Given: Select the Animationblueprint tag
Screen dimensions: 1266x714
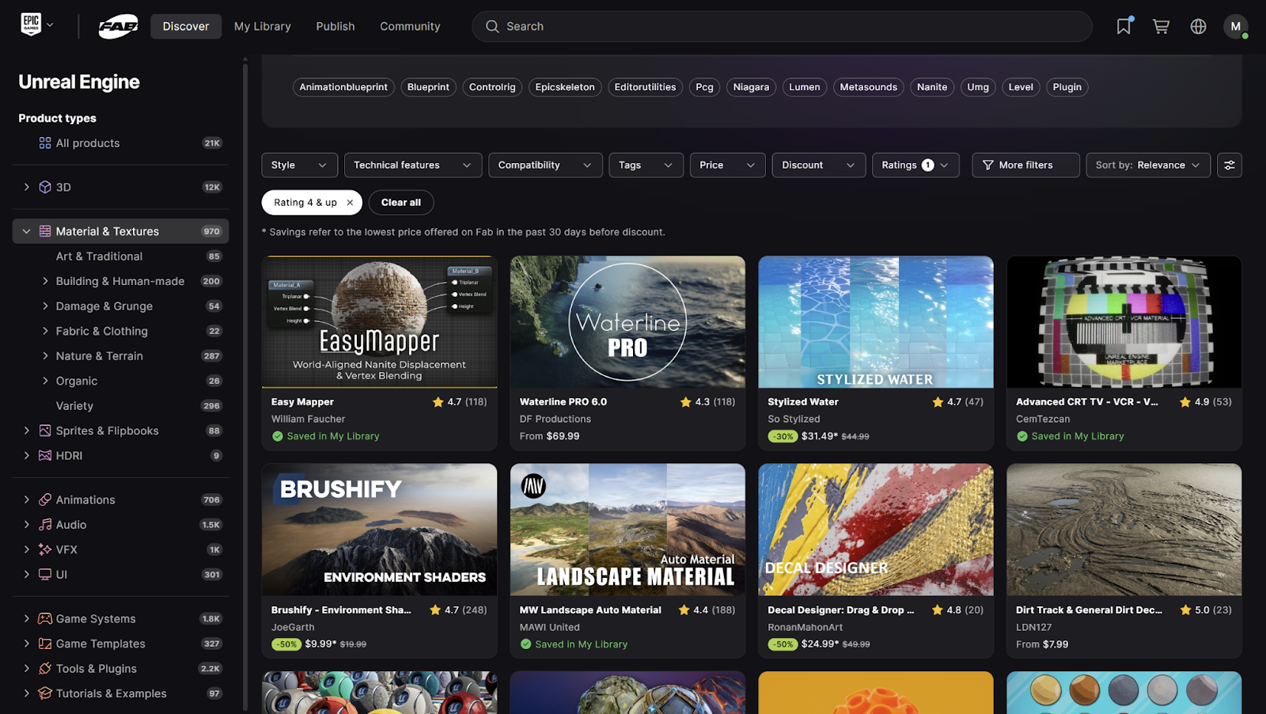Looking at the screenshot, I should pos(343,87).
